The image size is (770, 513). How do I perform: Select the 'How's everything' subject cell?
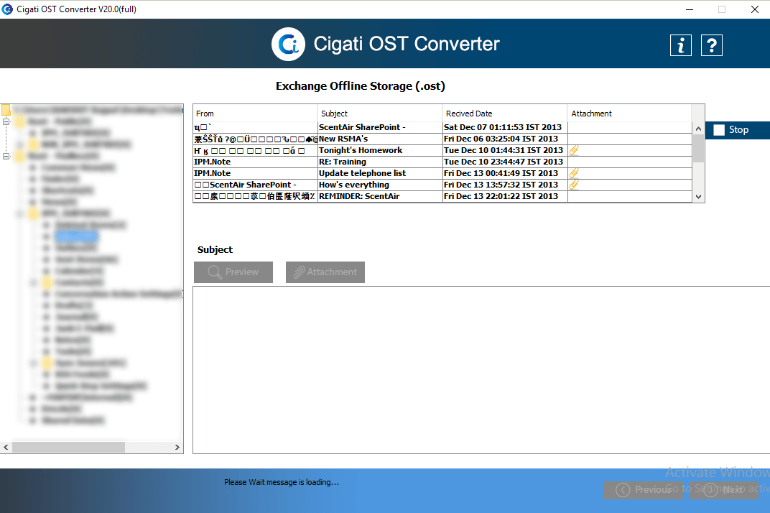[x=380, y=185]
